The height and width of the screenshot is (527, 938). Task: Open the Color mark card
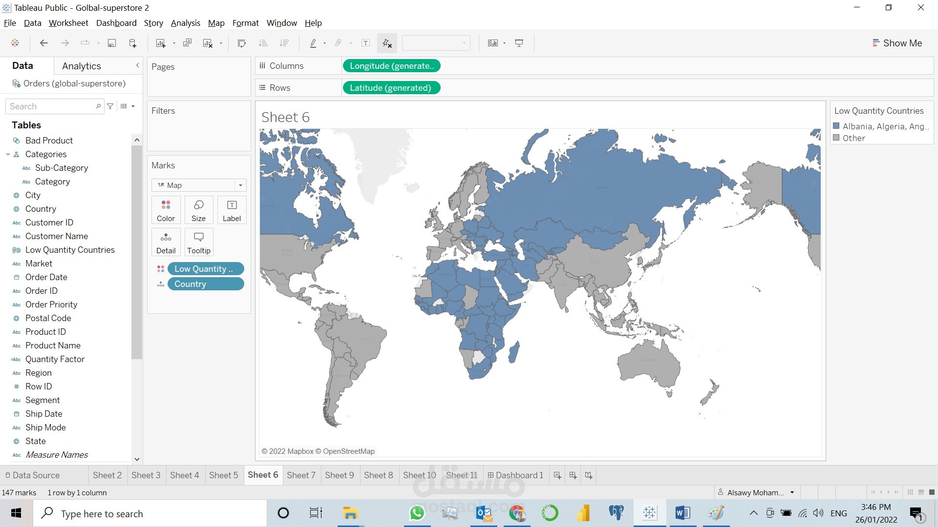click(x=166, y=210)
